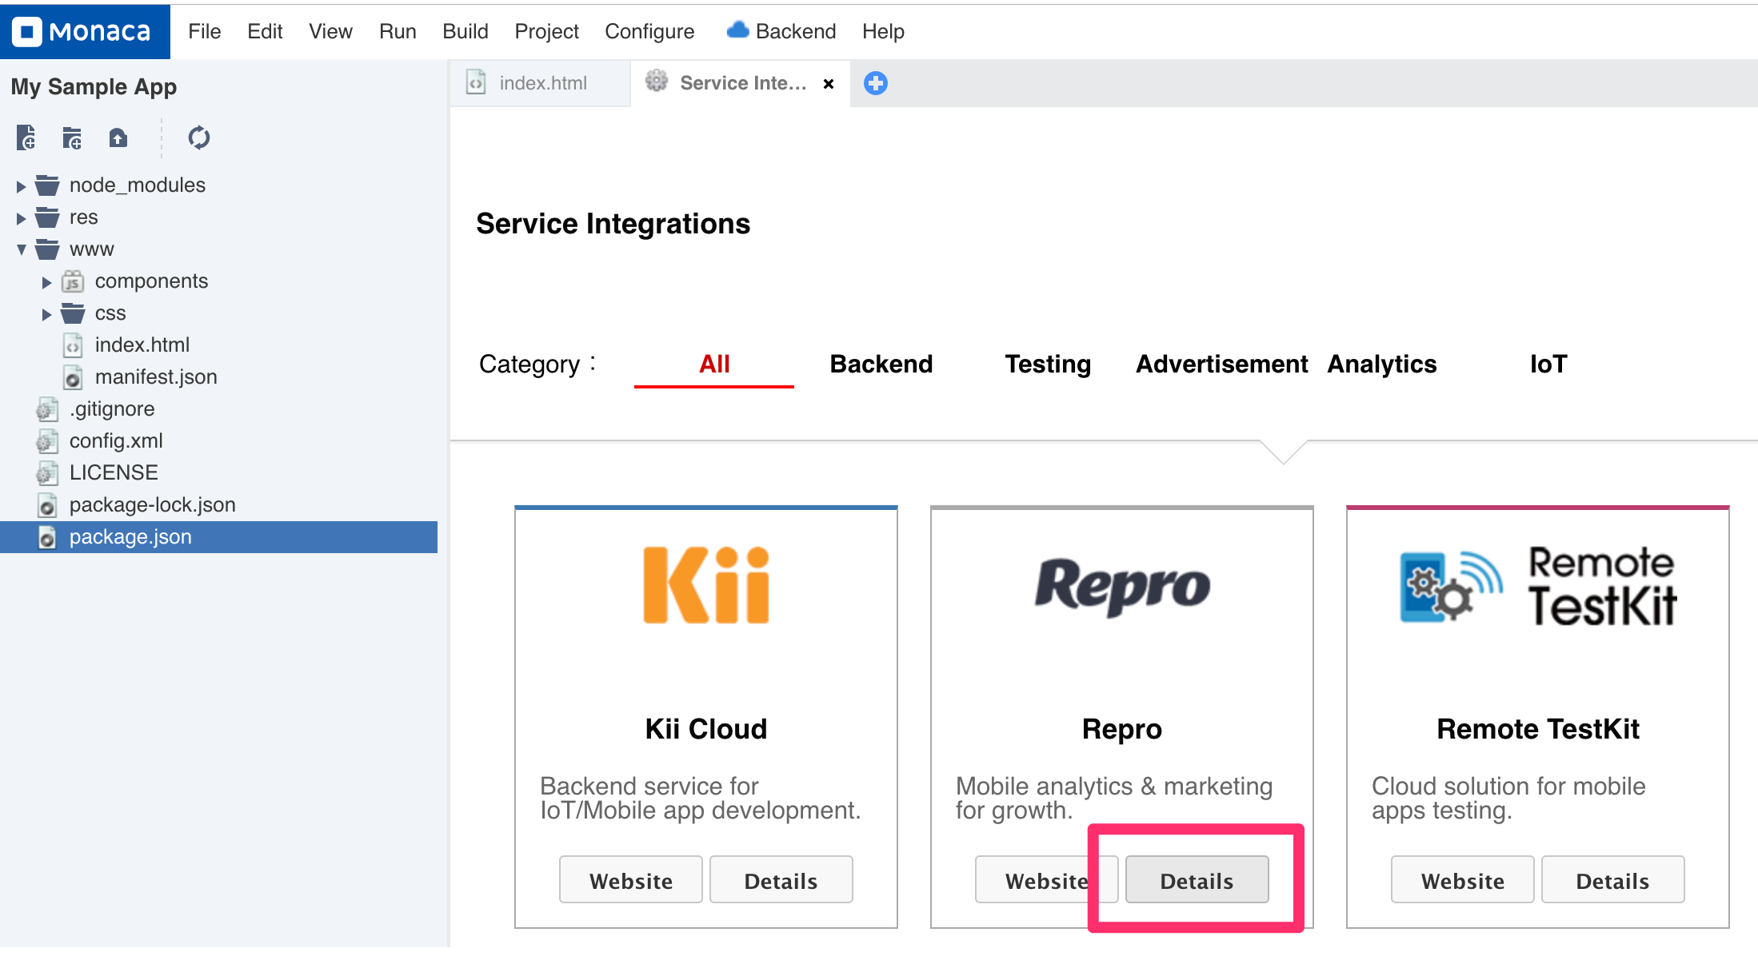Select the Testing category filter
The height and width of the screenshot is (980, 1758).
[x=1048, y=365]
